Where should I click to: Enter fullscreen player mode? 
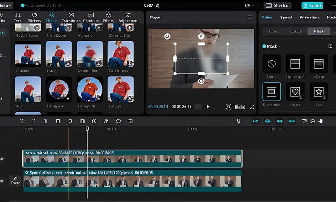[x=252, y=107]
